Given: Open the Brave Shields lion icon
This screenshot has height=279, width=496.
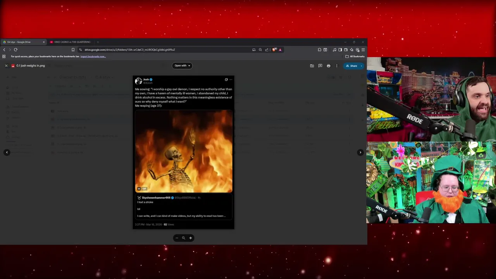Looking at the screenshot, I should coord(274,50).
